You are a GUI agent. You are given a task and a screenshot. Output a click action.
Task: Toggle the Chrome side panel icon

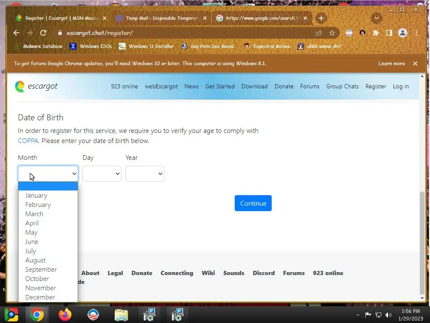[x=389, y=33]
